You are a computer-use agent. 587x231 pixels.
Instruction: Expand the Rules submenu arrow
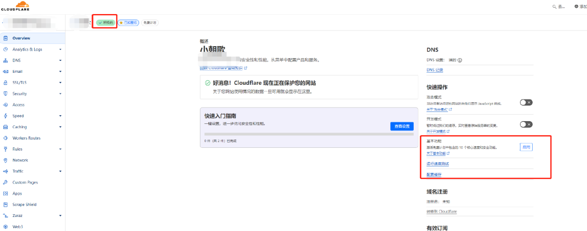60,149
